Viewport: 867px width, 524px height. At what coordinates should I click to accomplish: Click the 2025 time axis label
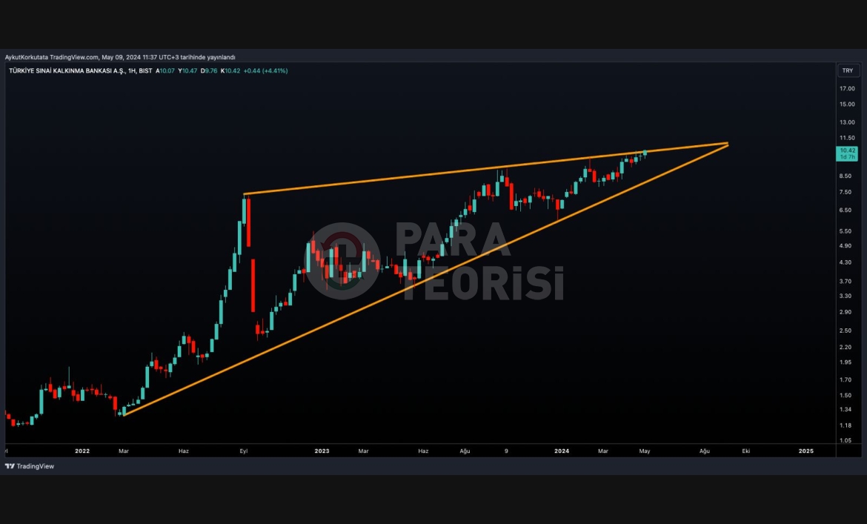(x=806, y=451)
